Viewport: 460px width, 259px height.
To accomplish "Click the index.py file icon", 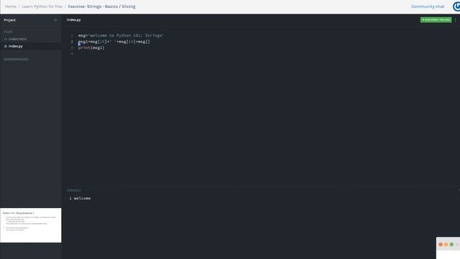I will [6, 46].
